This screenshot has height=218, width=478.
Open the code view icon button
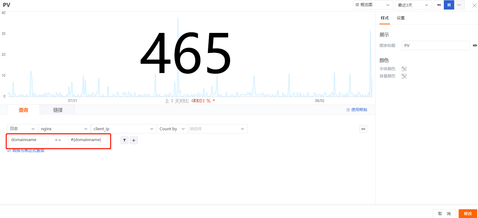(363, 129)
